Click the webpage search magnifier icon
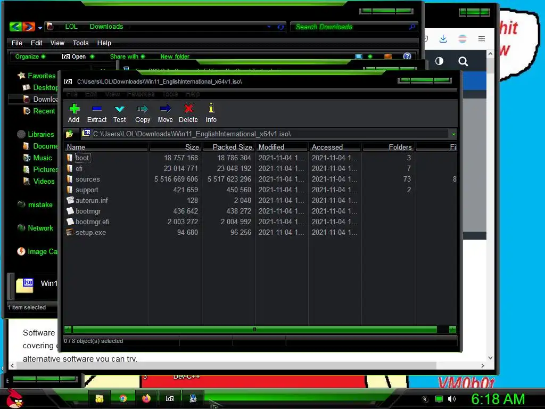Screen dimensions: 545x409 coord(463,62)
